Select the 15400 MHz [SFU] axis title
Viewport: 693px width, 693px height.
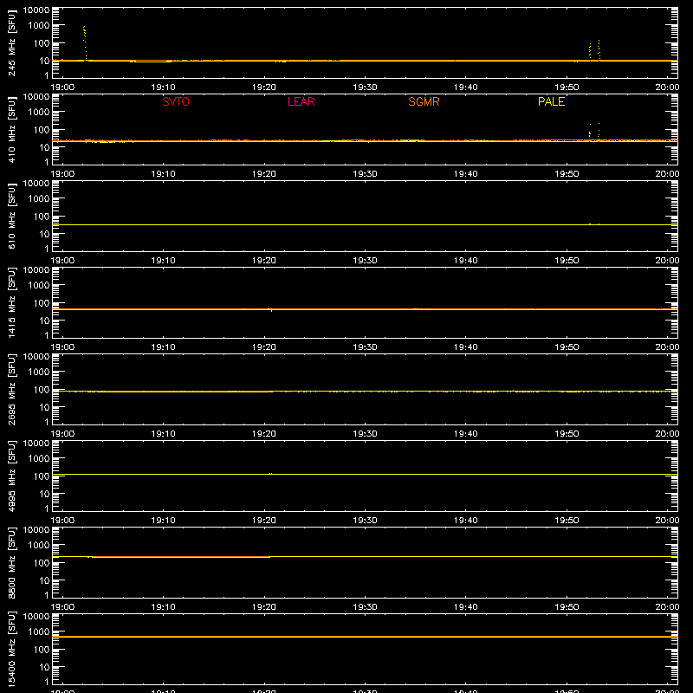12,649
